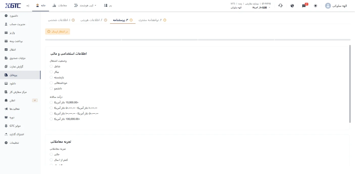Open انتقال transfer in the sidebar

(x=20, y=49)
